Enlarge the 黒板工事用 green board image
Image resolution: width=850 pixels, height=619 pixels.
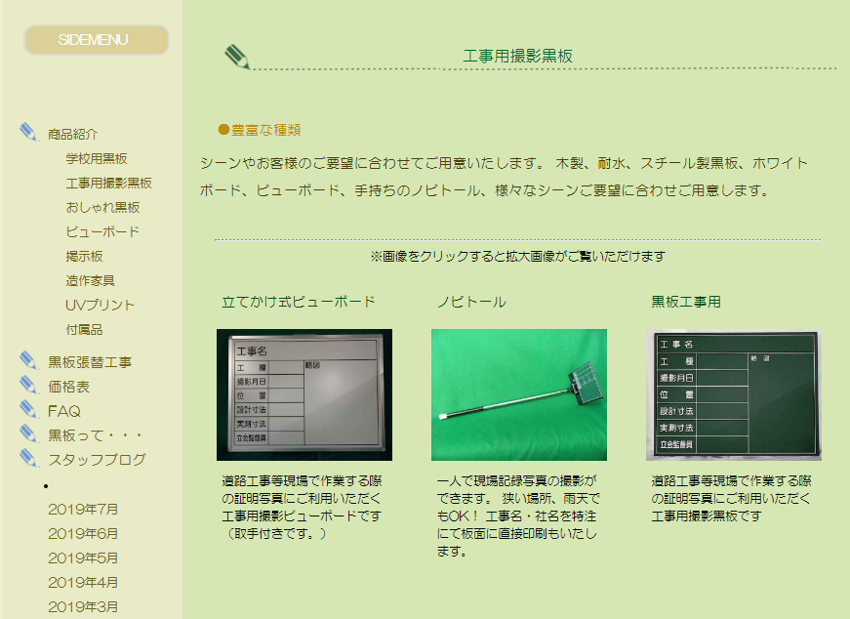733,394
